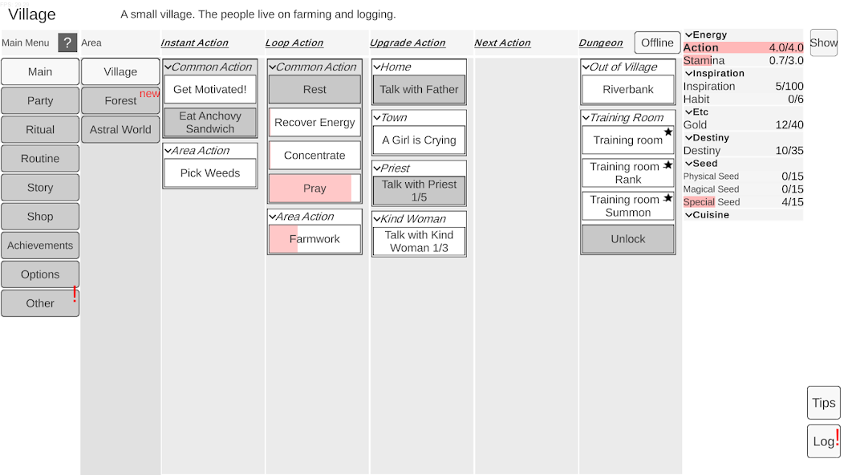Open the Party menu

click(40, 100)
